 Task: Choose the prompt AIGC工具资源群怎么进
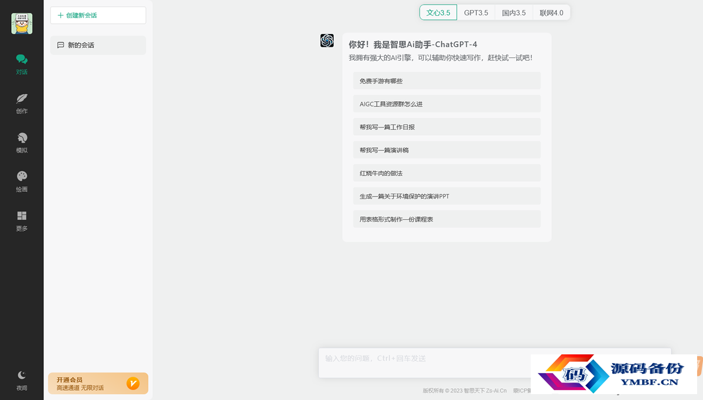(446, 104)
